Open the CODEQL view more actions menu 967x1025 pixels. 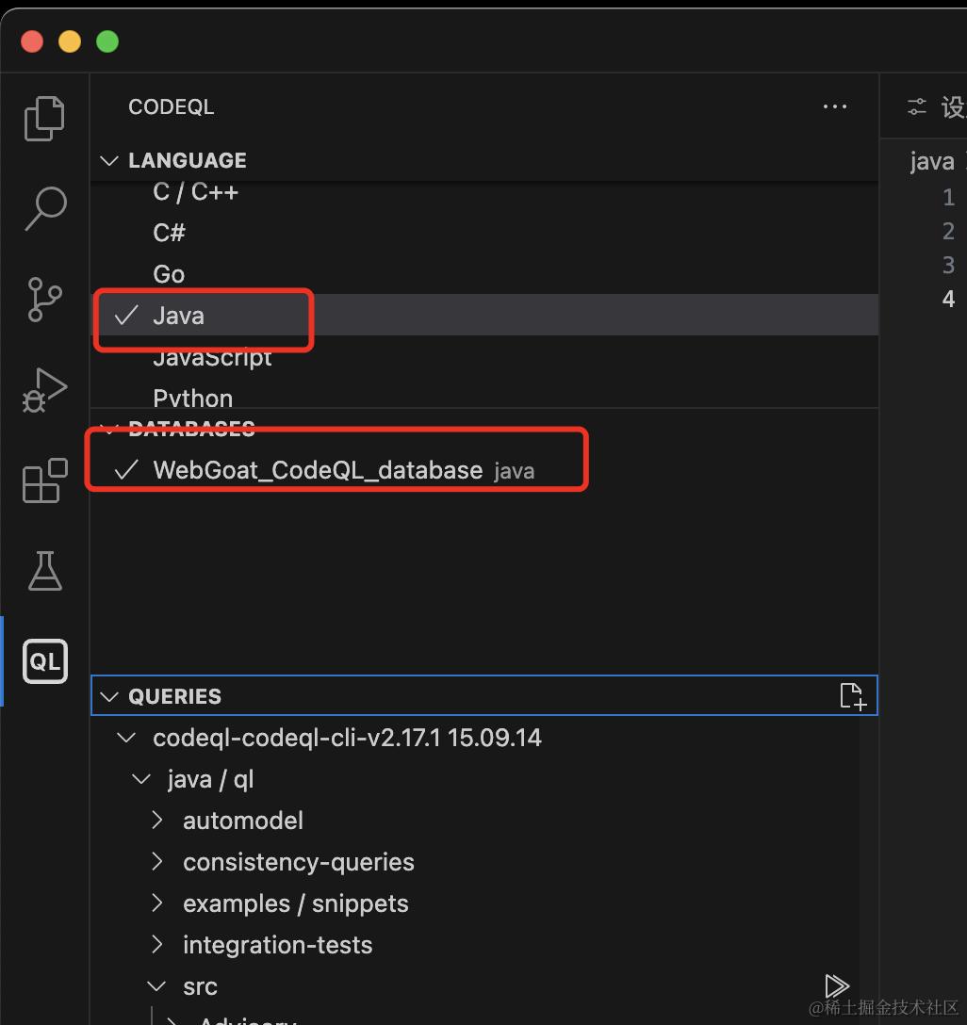pyautogui.click(x=834, y=106)
